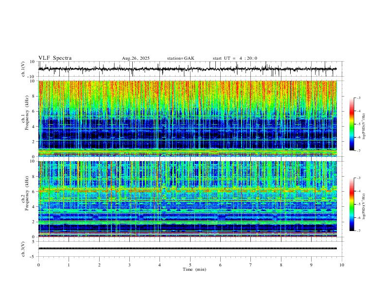Click the date 'Aug.26, 2025'
Screen dimensions: 385x297
pyautogui.click(x=136, y=58)
